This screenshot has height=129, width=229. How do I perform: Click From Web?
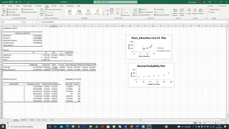tap(11, 12)
